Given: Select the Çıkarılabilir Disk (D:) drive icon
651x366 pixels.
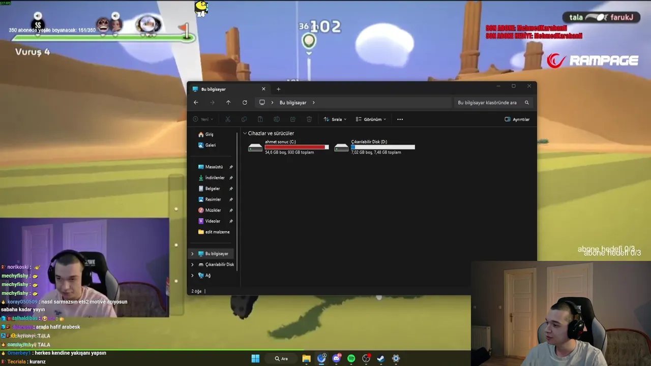Looking at the screenshot, I should [341, 147].
